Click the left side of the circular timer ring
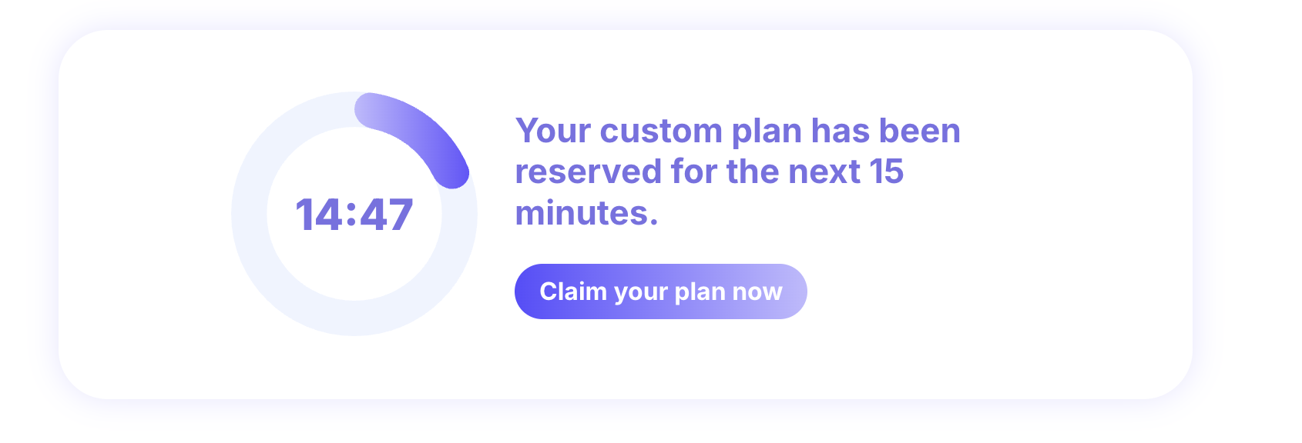This screenshot has height=443, width=1302. coord(249,215)
